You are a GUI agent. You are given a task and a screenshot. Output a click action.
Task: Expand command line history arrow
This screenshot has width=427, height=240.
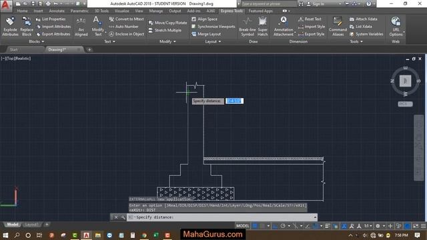(x=315, y=217)
